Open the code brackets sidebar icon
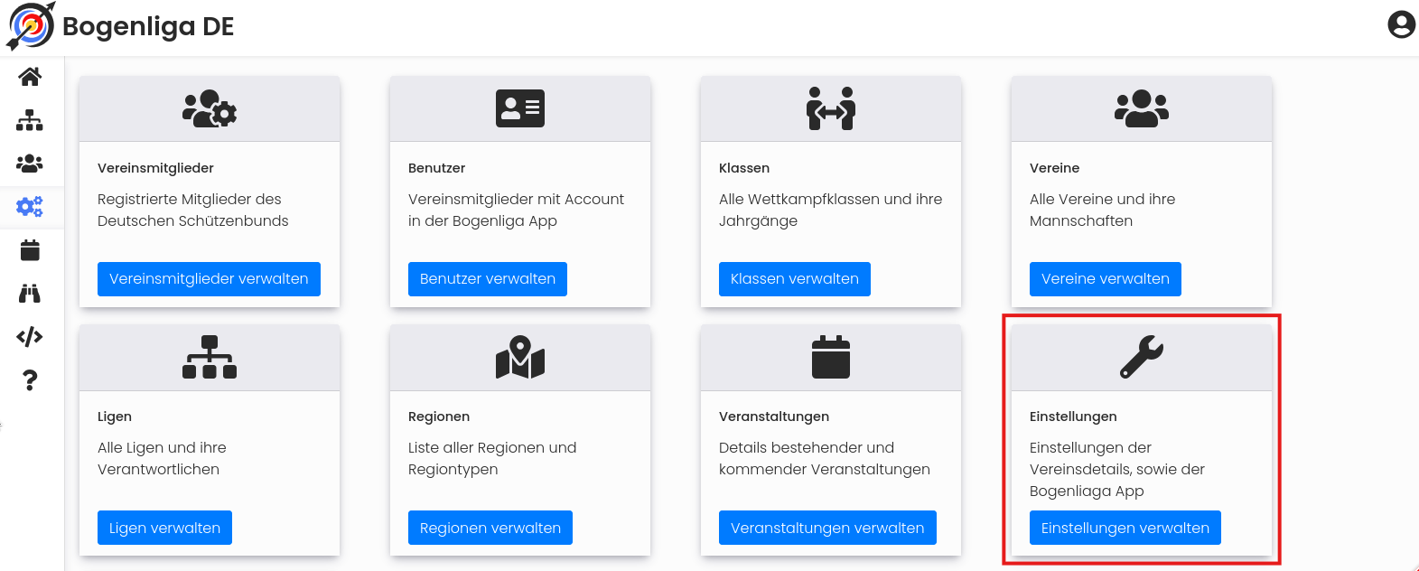Image resolution: width=1419 pixels, height=571 pixels. pyautogui.click(x=30, y=337)
